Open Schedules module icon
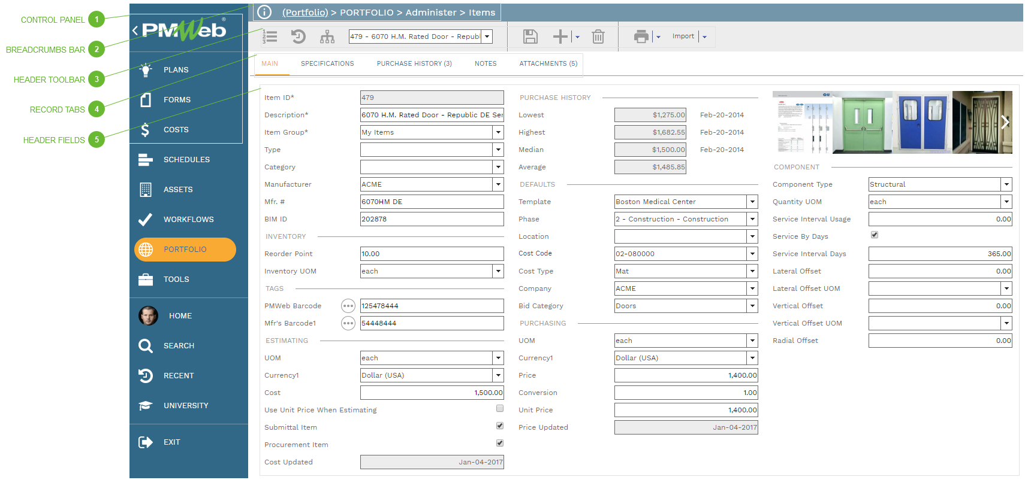Image resolution: width=1025 pixels, height=480 pixels. pyautogui.click(x=146, y=160)
